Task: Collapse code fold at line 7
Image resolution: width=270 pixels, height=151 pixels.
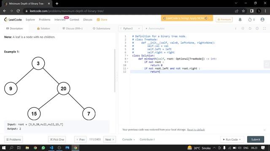Action: (x=127, y=56)
